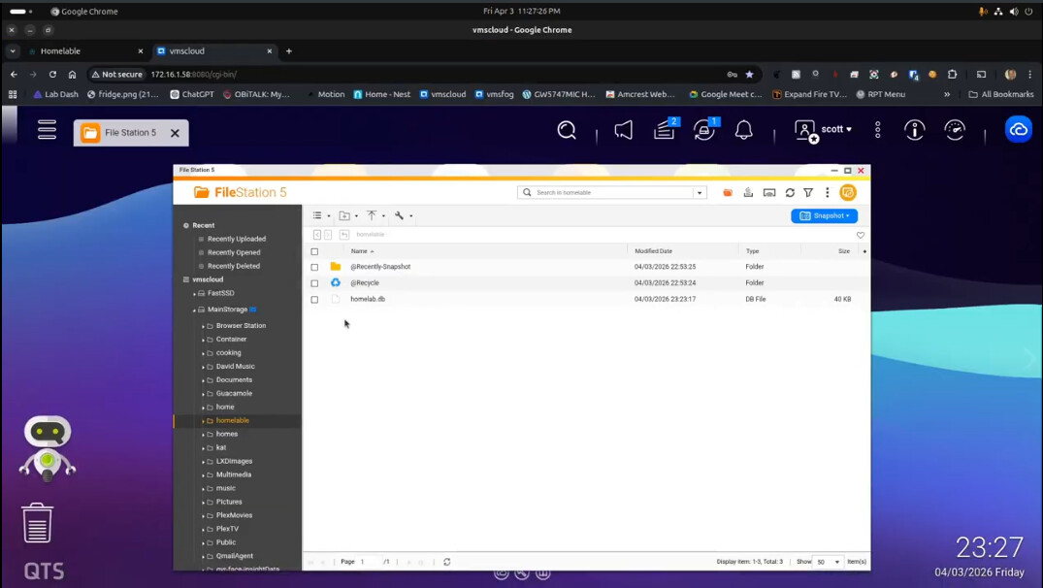The image size is (1043, 588).
Task: Open Recently Uploaded in the sidebar
Action: (236, 239)
